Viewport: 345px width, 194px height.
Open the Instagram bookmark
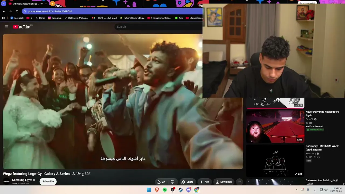(55, 18)
